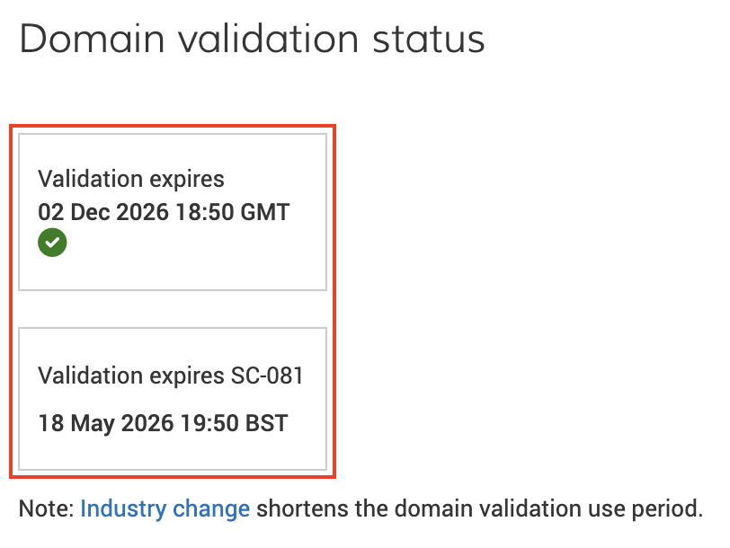Click the green validation checkmark icon
This screenshot has height=548, width=730.
point(52,243)
